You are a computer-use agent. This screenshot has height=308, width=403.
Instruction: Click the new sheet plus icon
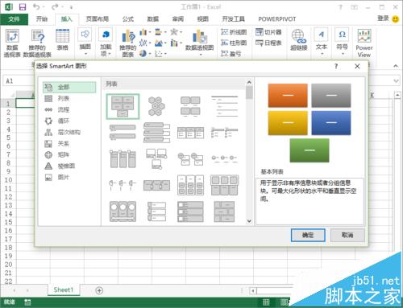(99, 290)
